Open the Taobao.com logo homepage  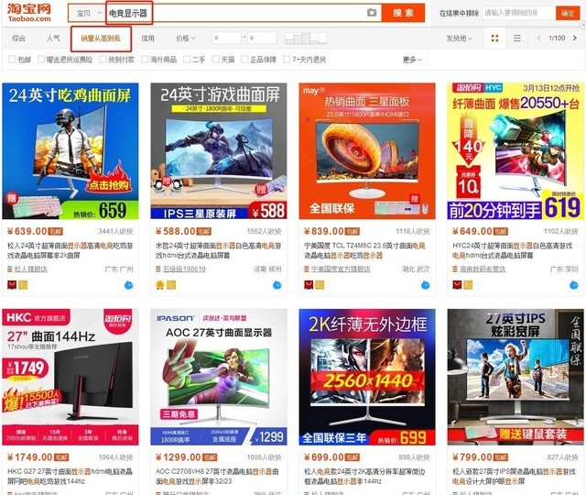[29, 12]
